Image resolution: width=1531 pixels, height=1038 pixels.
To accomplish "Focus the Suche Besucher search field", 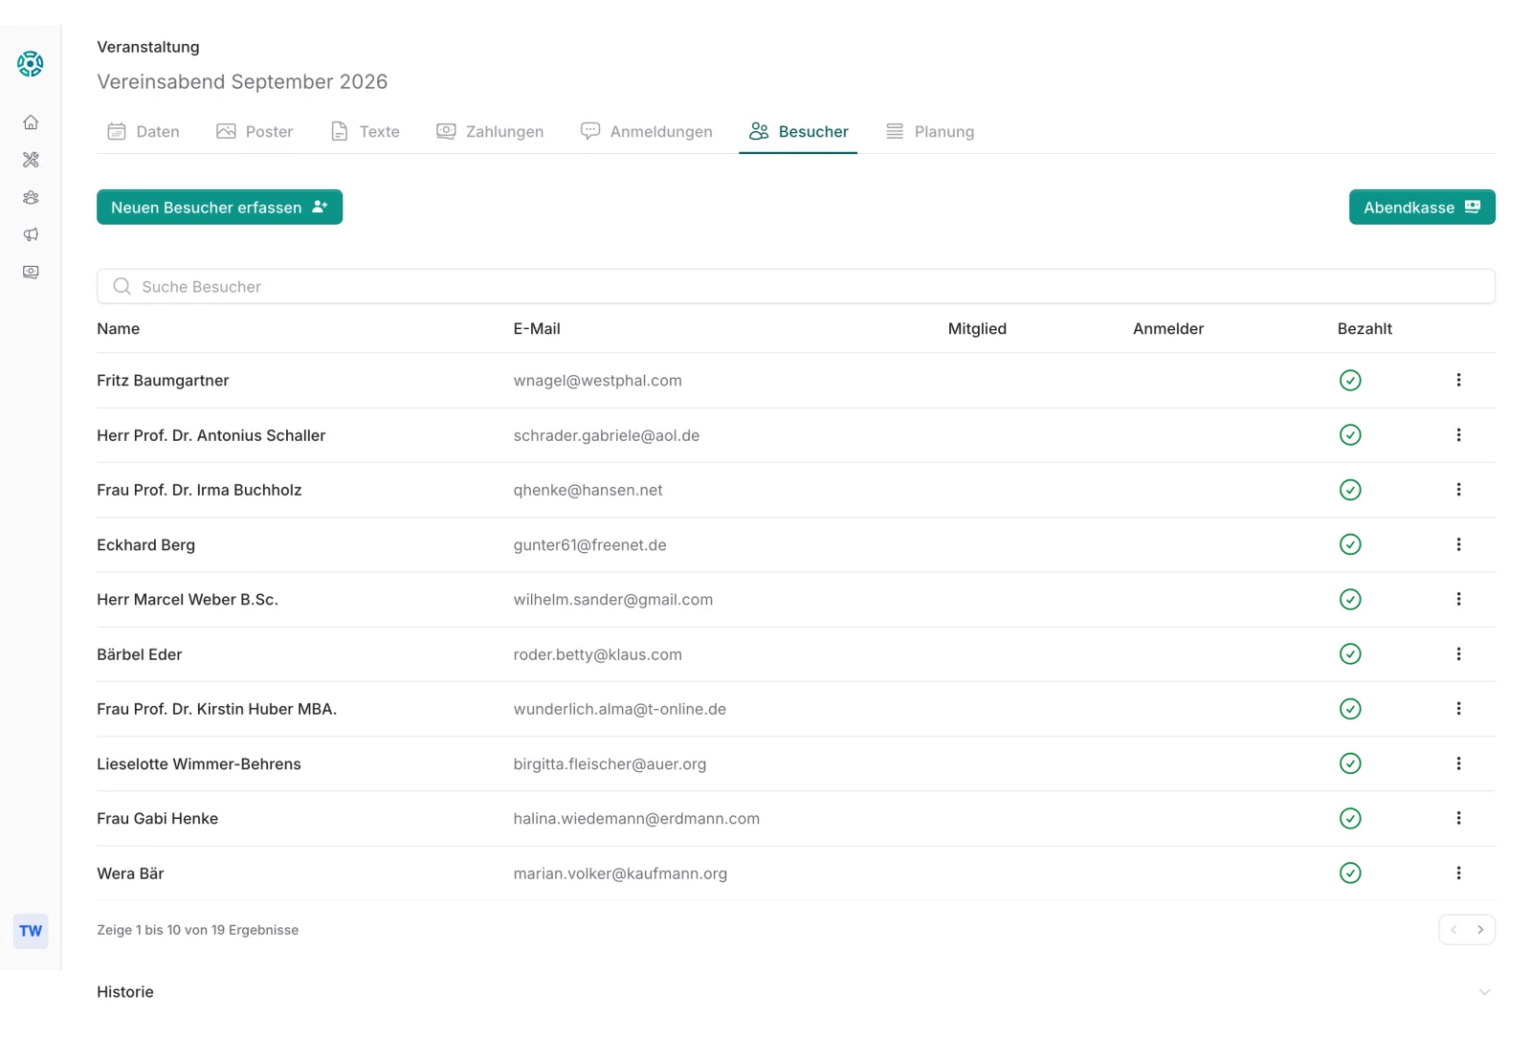I will 796,286.
